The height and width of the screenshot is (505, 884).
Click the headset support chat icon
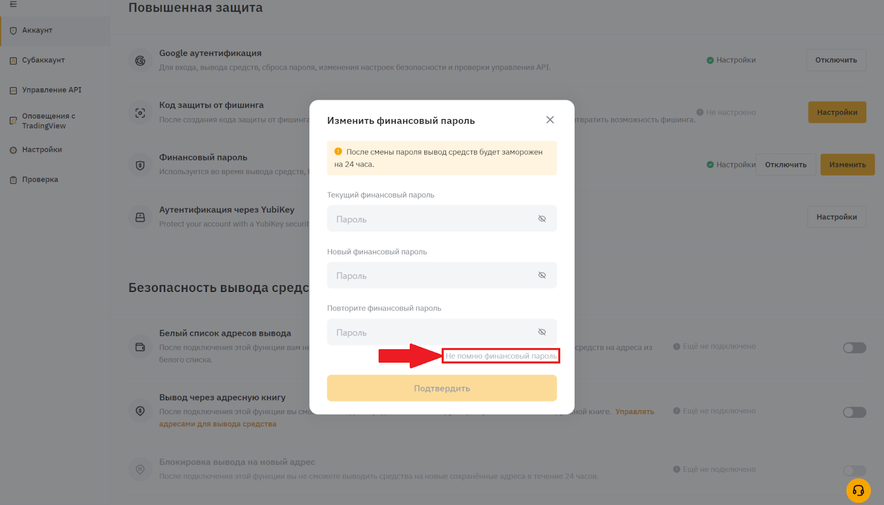pyautogui.click(x=858, y=490)
